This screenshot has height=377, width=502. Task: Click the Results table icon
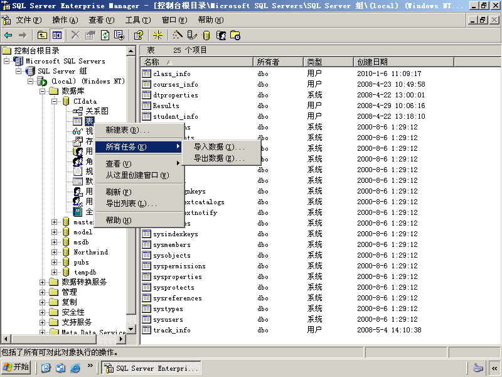[146, 106]
